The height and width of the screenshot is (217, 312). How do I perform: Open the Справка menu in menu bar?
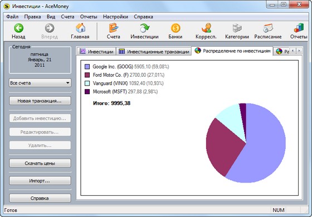(x=144, y=17)
